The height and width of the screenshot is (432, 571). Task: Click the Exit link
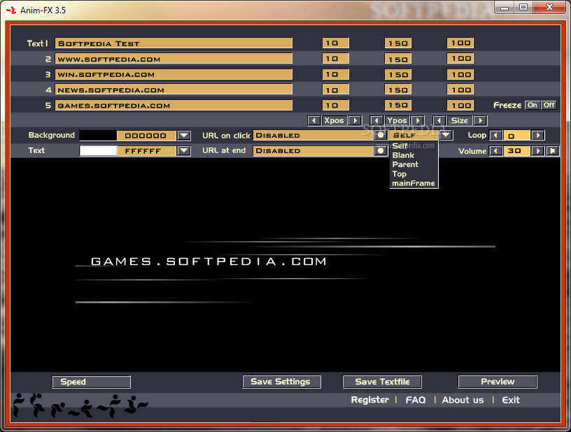(511, 400)
